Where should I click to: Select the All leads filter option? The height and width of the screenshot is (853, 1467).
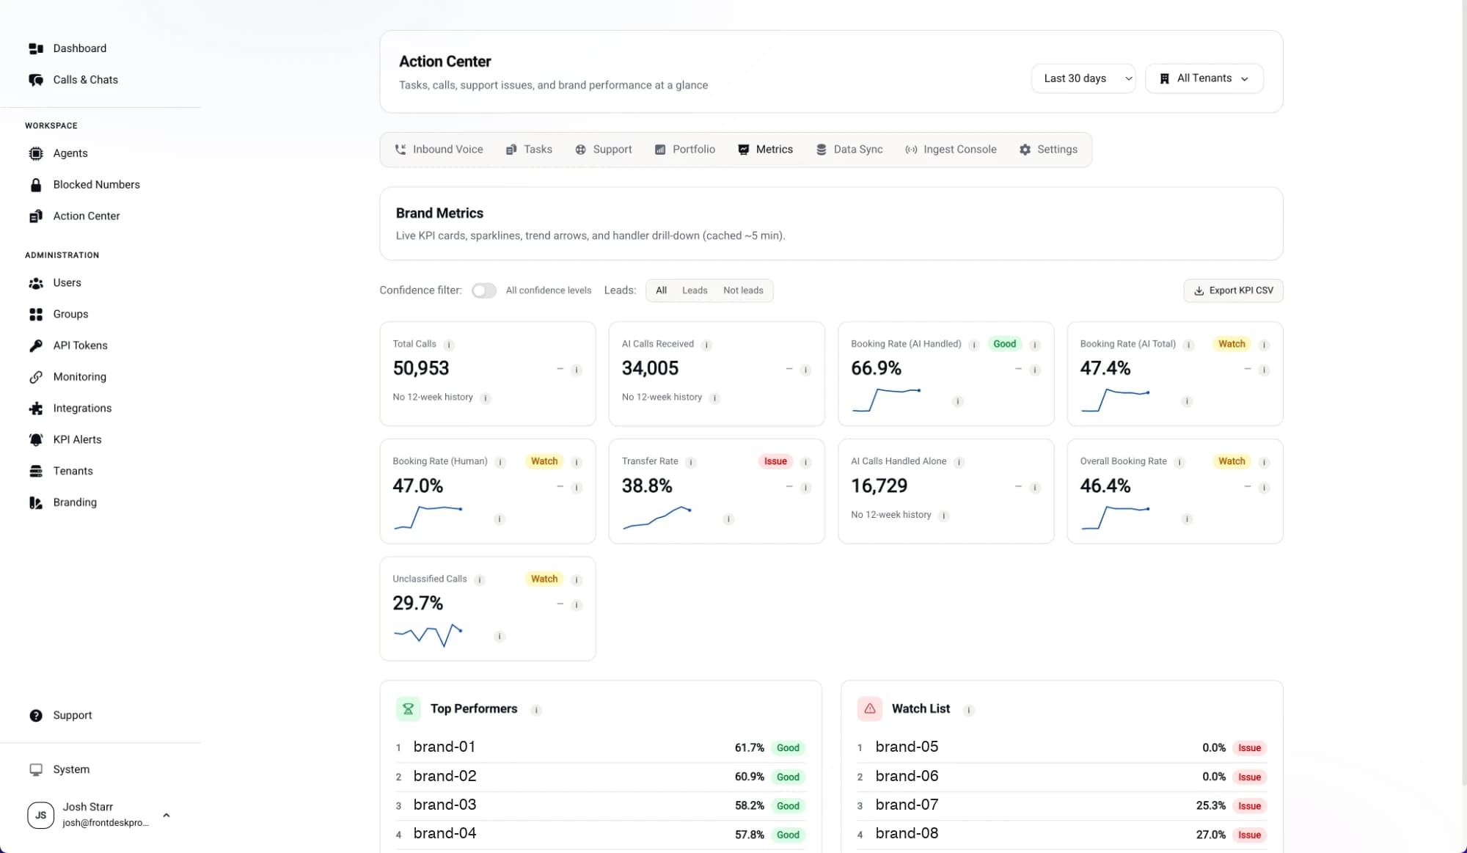tap(661, 290)
